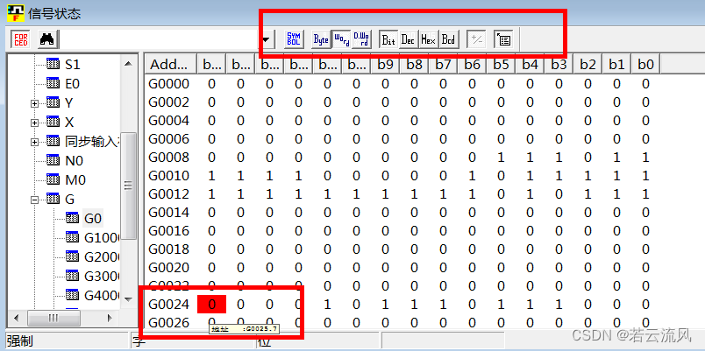This screenshot has height=351, width=705.
Task: Select E0 in the signal tree
Action: (72, 84)
